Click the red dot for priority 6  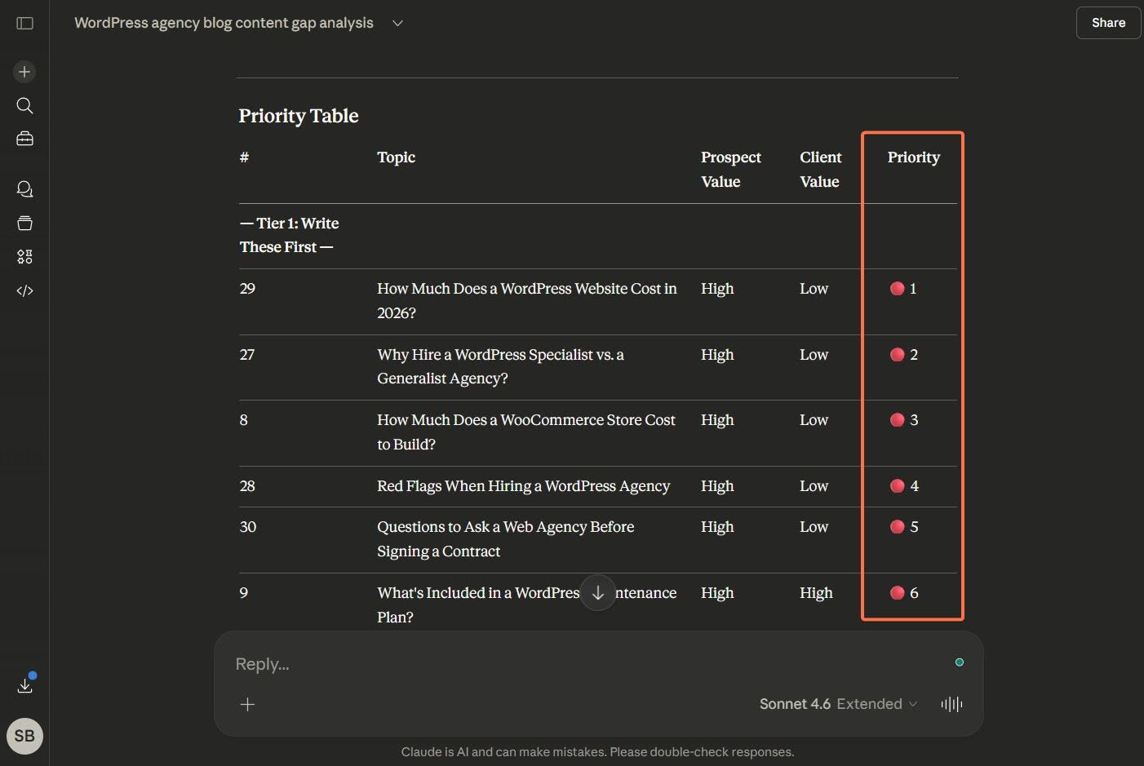point(897,593)
